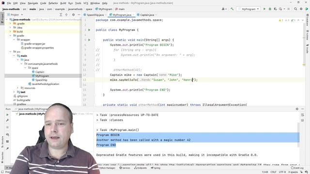Screen dimensions: 310x174
Task: Collapse the src folder
Action: click(10, 52)
